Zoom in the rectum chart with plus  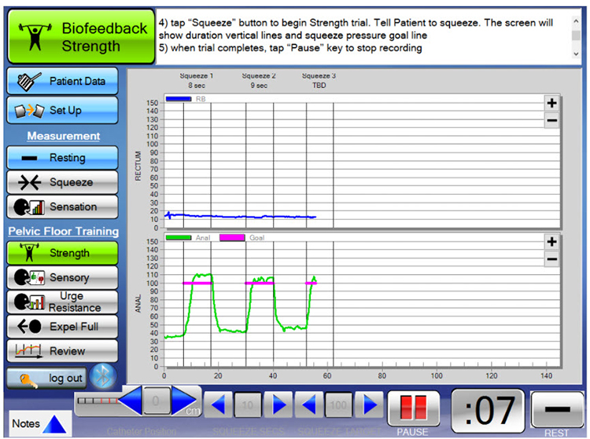(551, 104)
